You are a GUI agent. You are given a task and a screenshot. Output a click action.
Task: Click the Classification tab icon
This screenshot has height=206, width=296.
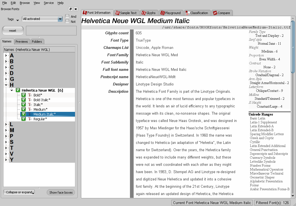(187, 13)
